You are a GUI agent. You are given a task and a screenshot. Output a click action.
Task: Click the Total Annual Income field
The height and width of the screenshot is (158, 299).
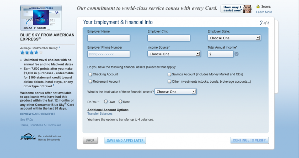pyautogui.click(x=220, y=54)
